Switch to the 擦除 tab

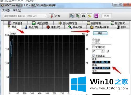click(x=121, y=27)
